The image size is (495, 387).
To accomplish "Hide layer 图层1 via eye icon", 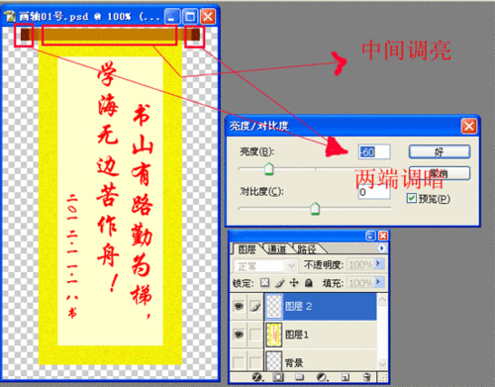I will click(x=239, y=335).
